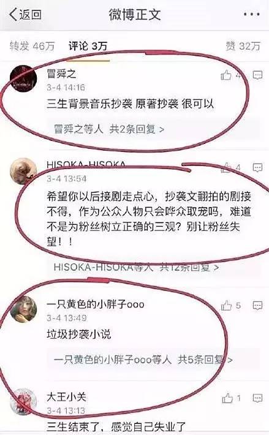The width and height of the screenshot is (269, 435).
Task: Expand 冒舜之等人 共2条回复
Action: (x=109, y=129)
